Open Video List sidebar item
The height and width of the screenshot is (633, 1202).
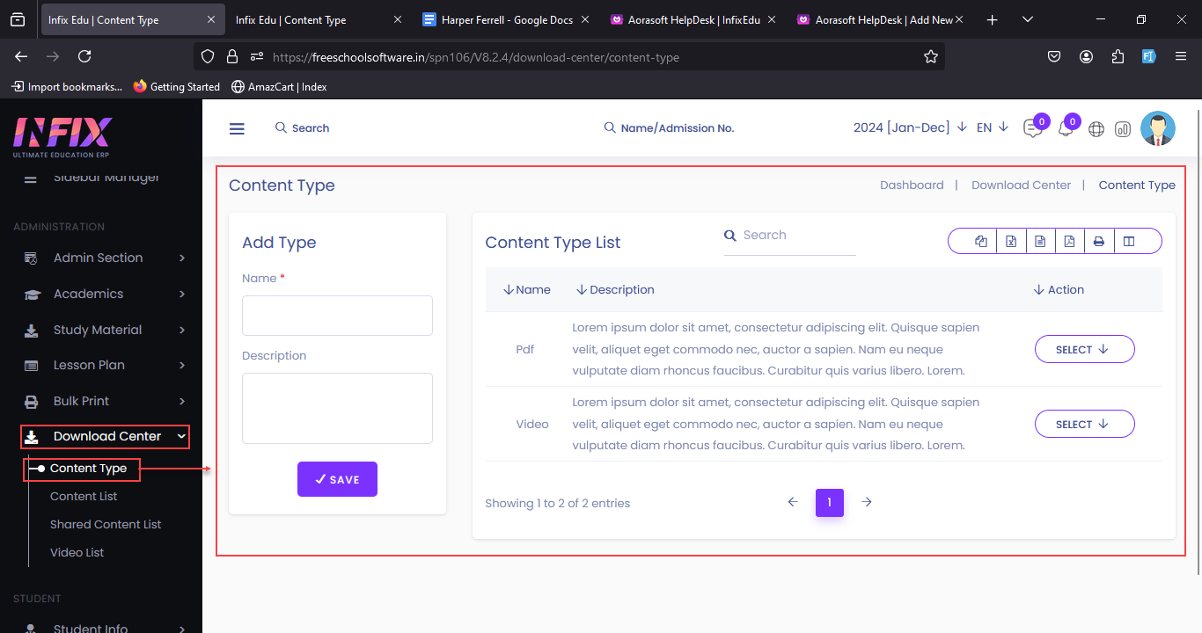coord(77,552)
